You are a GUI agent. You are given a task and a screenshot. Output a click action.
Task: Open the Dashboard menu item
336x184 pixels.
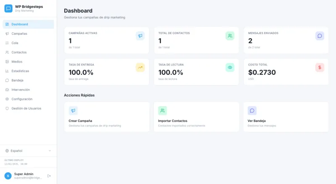pos(28,24)
